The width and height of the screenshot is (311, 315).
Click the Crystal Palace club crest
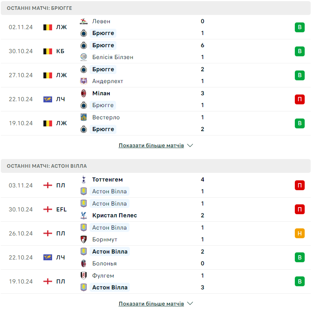(84, 215)
